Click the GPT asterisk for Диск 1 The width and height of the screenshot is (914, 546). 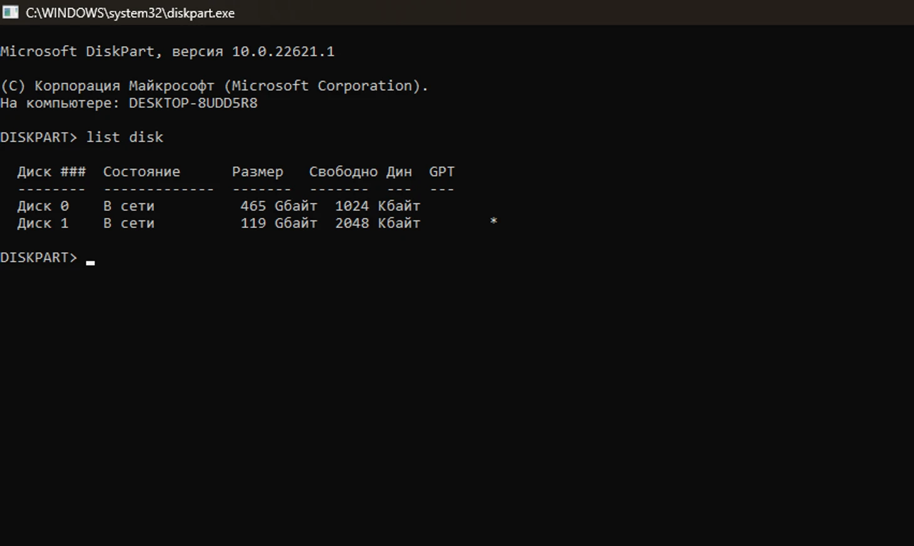pos(493,221)
